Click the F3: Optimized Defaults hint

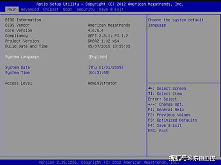click(x=172, y=120)
